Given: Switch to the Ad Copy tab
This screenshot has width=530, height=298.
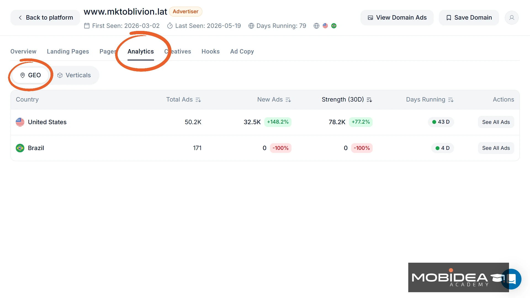Looking at the screenshot, I should tap(242, 51).
